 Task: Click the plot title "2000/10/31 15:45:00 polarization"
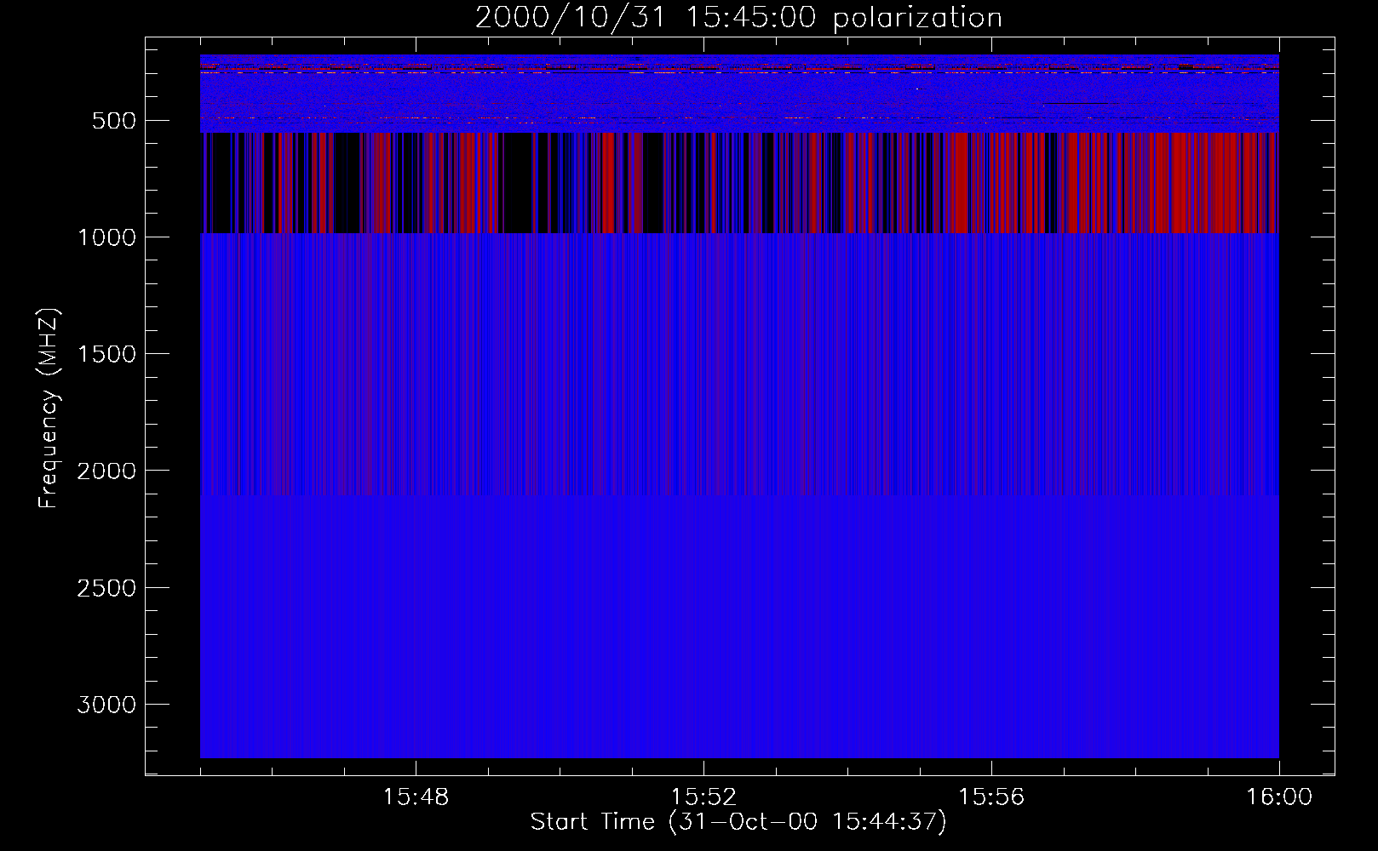[738, 18]
